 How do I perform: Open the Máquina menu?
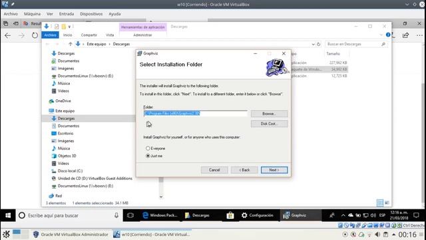tap(32, 14)
